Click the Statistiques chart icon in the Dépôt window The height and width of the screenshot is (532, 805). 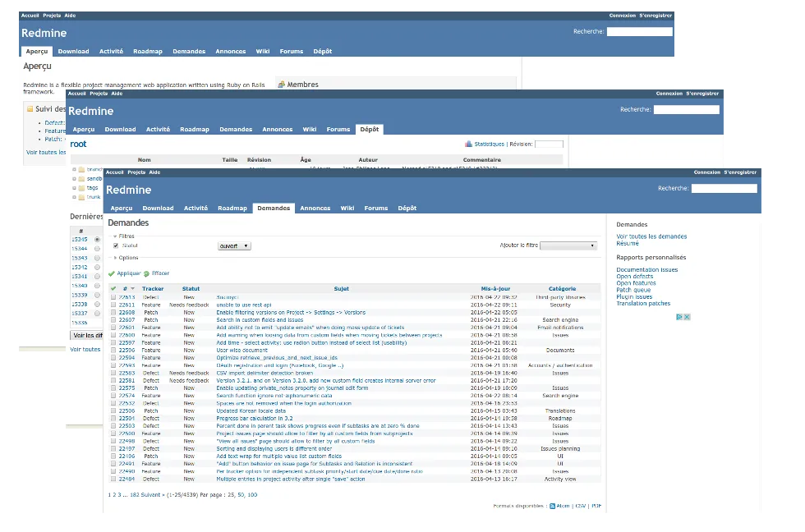click(x=468, y=144)
